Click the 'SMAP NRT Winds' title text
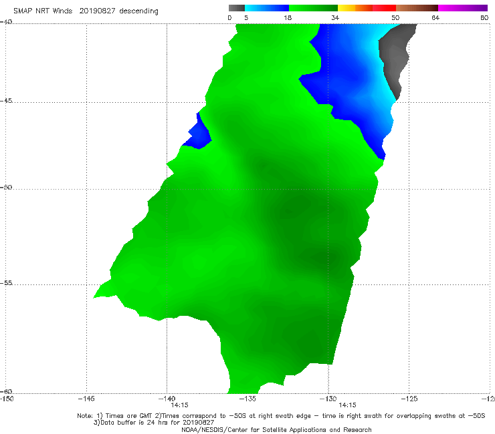 [x=43, y=11]
